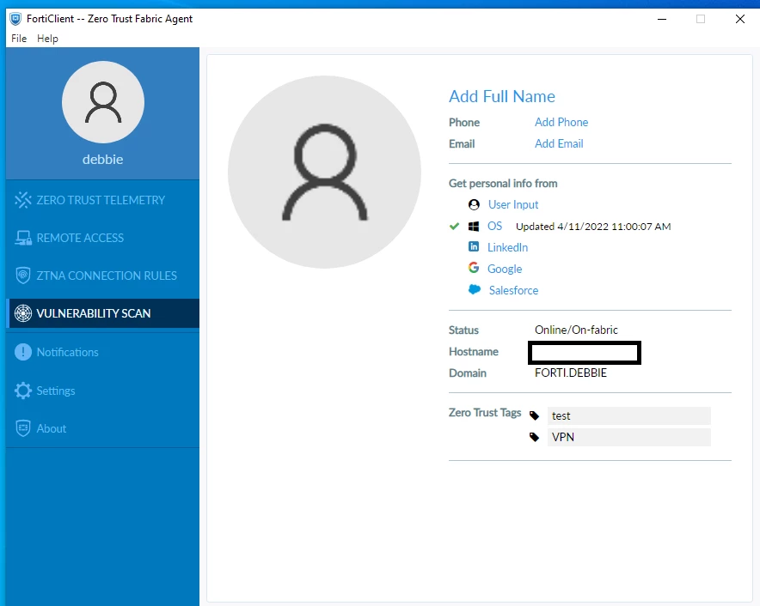760x606 pixels.
Task: Click the Zero Trust Tags label
Action: coord(485,412)
